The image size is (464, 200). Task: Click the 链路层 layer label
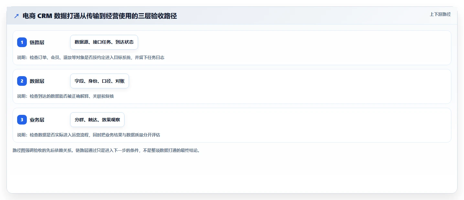pyautogui.click(x=37, y=42)
